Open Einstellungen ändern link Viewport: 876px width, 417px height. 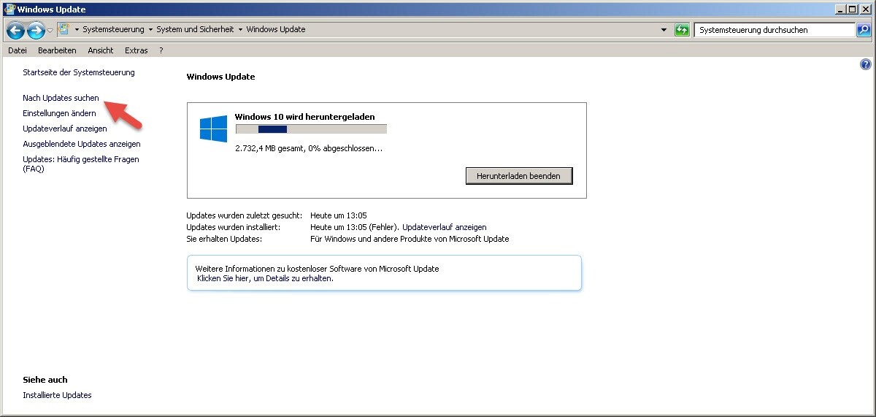59,113
